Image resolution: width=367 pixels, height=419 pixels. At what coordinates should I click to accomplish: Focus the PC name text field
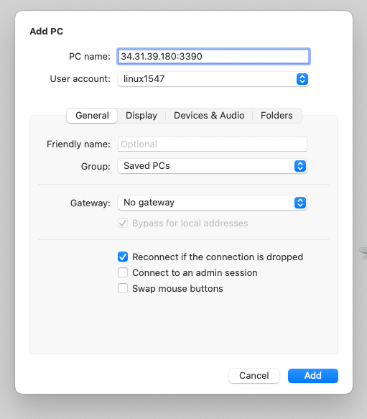pos(213,56)
